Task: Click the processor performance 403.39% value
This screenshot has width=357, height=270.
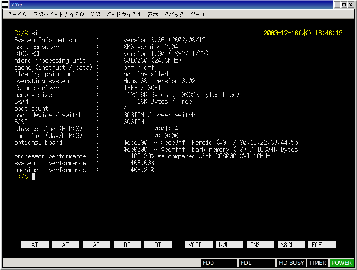Action: [x=142, y=156]
